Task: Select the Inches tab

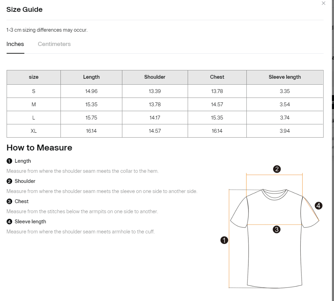Action: pos(15,44)
